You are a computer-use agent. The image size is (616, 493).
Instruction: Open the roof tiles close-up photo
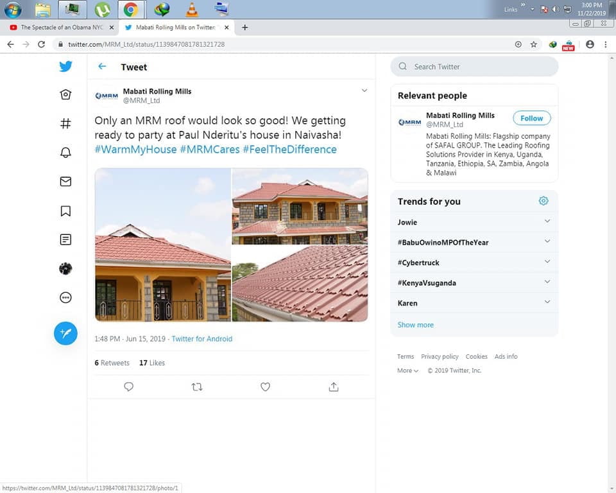pyautogui.click(x=300, y=283)
